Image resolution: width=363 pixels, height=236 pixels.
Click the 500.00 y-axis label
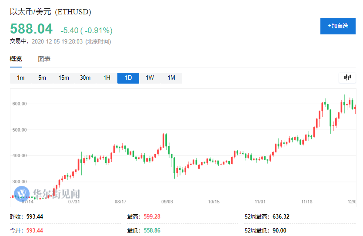pos(20,130)
